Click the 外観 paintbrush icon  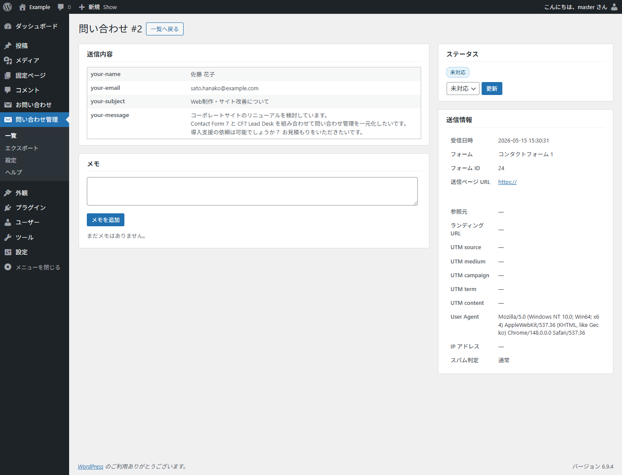click(8, 193)
